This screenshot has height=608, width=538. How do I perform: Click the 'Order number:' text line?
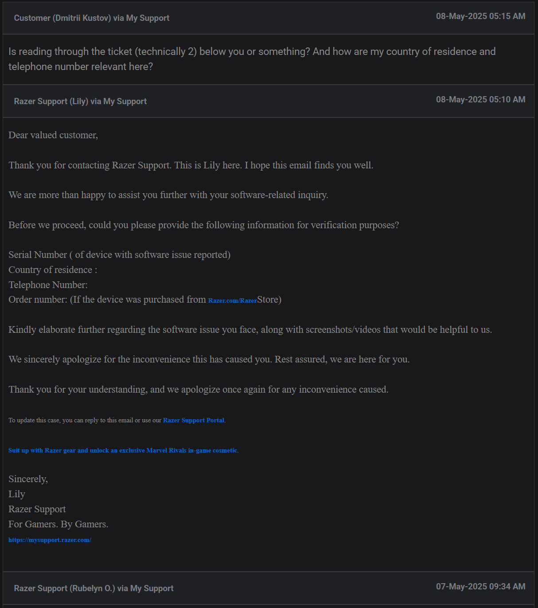145,300
